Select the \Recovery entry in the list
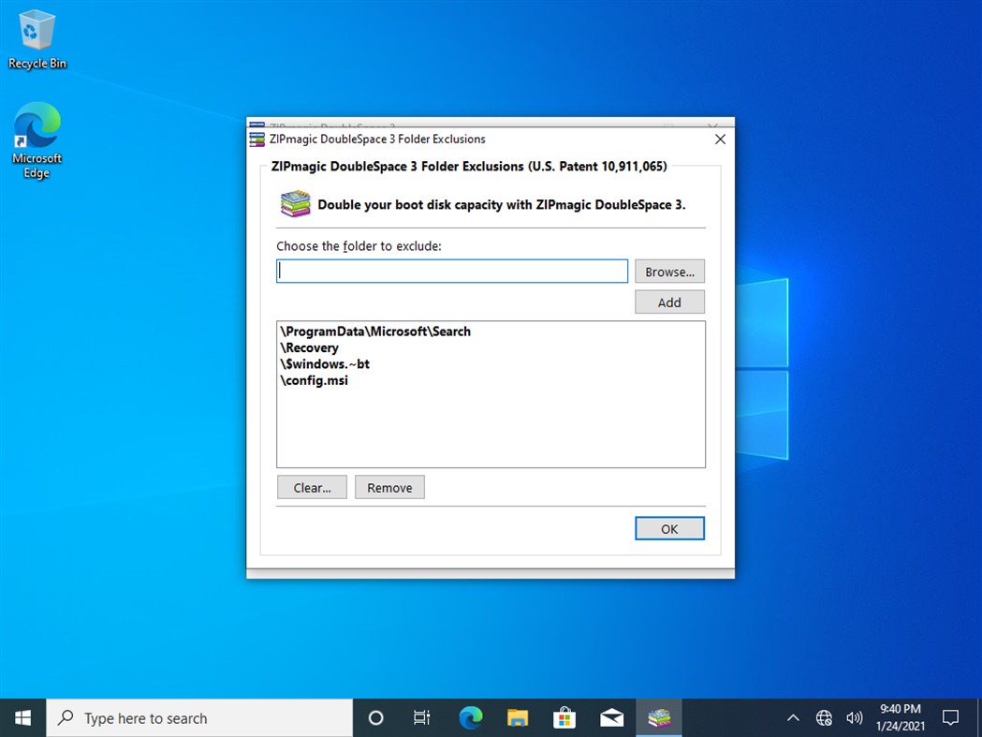The image size is (982, 737). pos(309,347)
